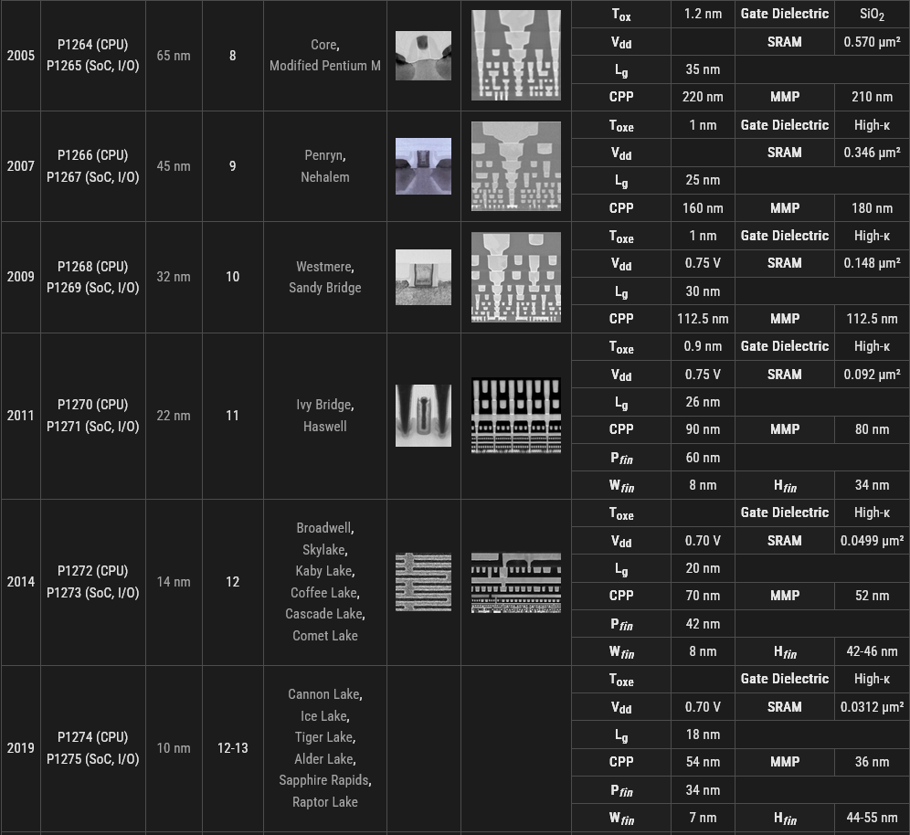This screenshot has height=835, width=910.
Task: Click the SiO2 gate dielectric value
Action: [873, 15]
